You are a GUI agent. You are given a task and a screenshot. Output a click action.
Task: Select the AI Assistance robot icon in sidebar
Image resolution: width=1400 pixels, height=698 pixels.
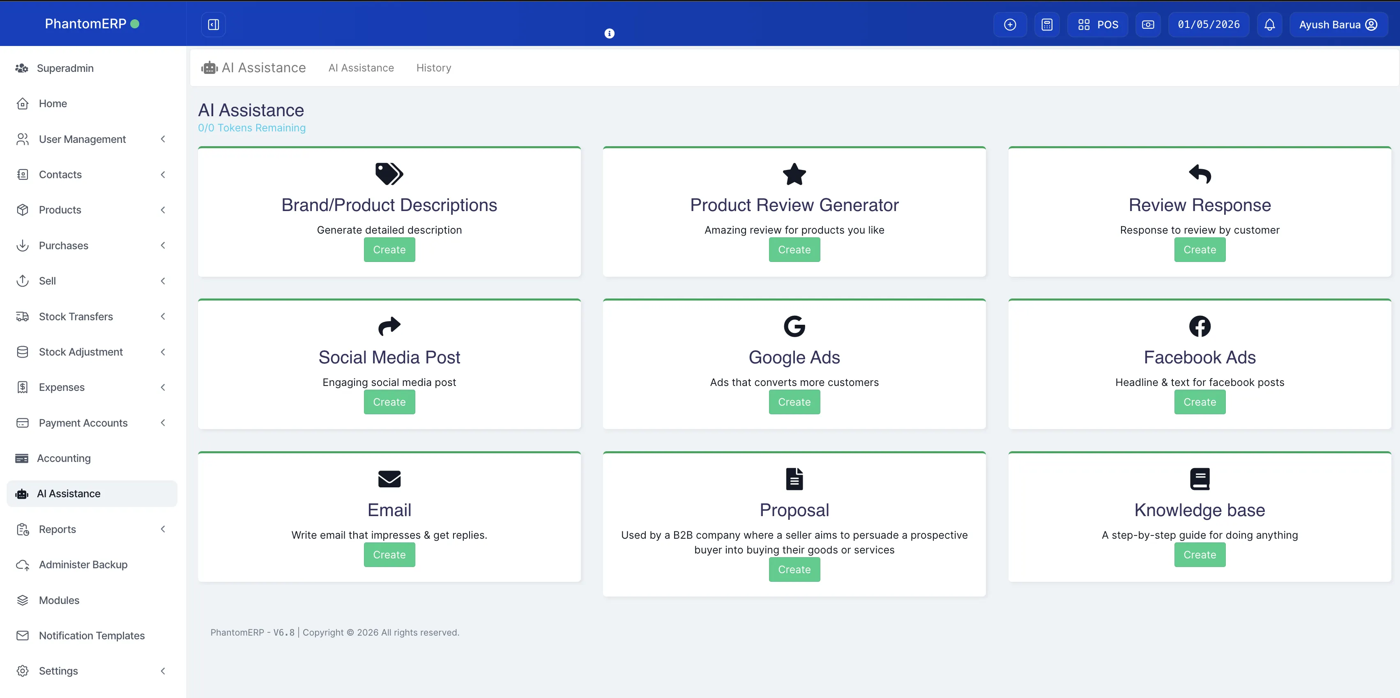[21, 494]
